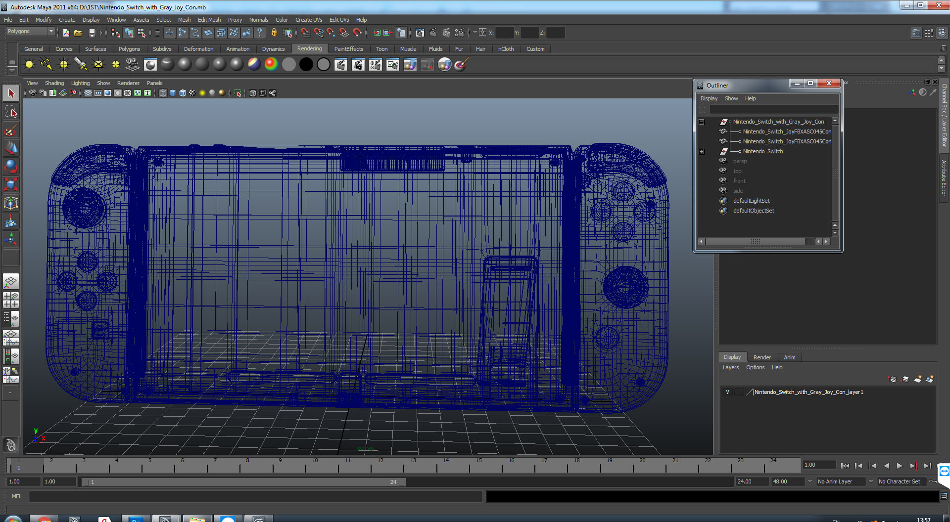Click the range slider bar
The width and height of the screenshot is (950, 522).
pyautogui.click(x=243, y=482)
